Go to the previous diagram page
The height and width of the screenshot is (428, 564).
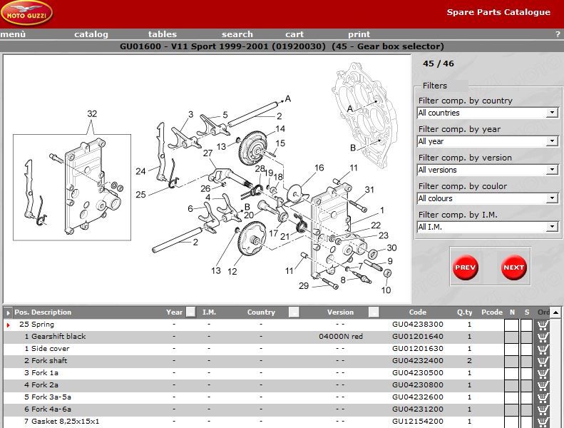pyautogui.click(x=465, y=267)
